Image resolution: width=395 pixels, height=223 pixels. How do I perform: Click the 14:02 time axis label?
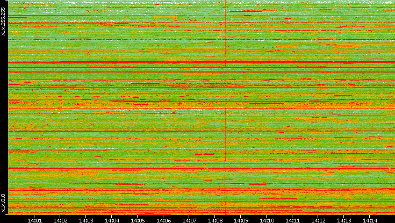60,220
